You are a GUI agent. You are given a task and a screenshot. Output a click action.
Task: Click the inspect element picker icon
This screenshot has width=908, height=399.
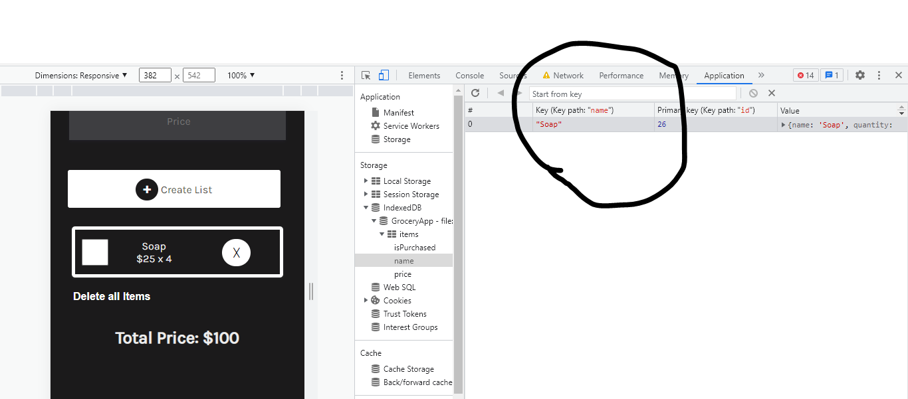click(366, 76)
